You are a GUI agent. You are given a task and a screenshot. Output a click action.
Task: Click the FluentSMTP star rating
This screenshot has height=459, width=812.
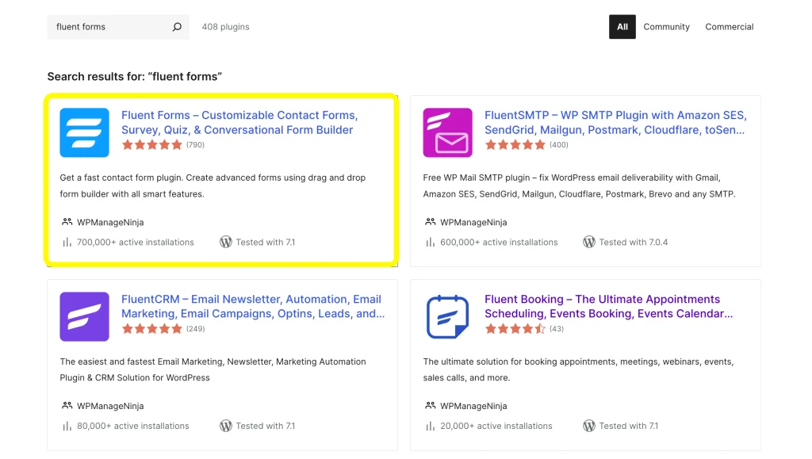[515, 145]
